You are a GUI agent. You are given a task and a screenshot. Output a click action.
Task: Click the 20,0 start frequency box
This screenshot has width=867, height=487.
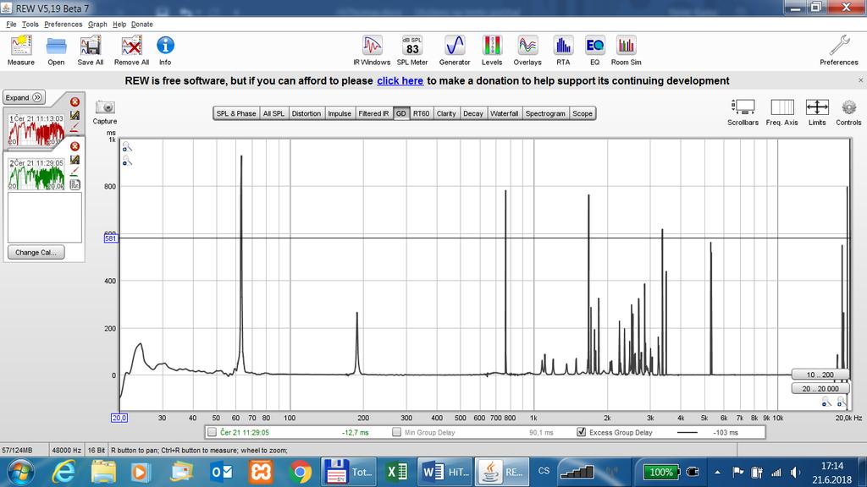click(119, 418)
